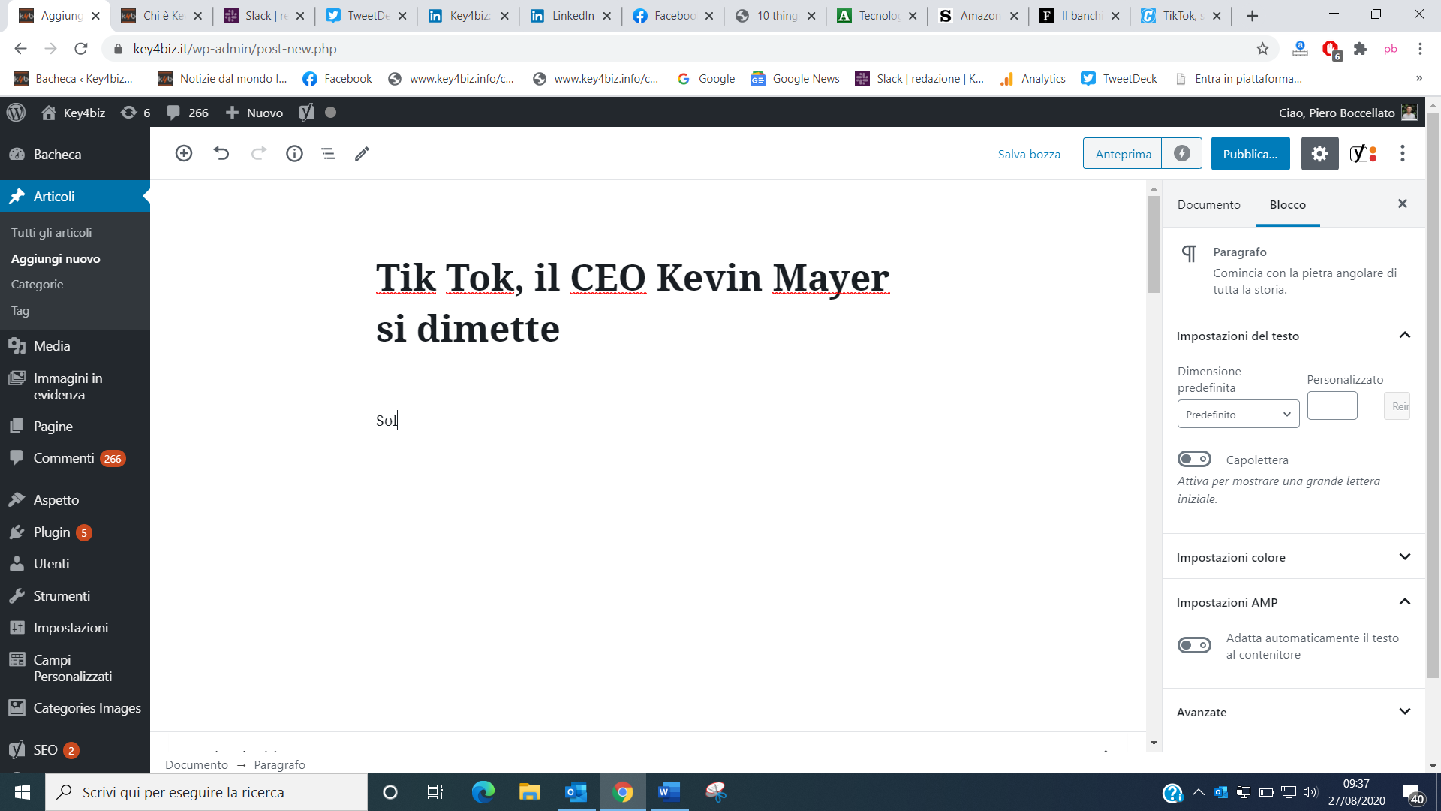Open Tutti gli articoli link
This screenshot has height=811, width=1441.
[51, 232]
